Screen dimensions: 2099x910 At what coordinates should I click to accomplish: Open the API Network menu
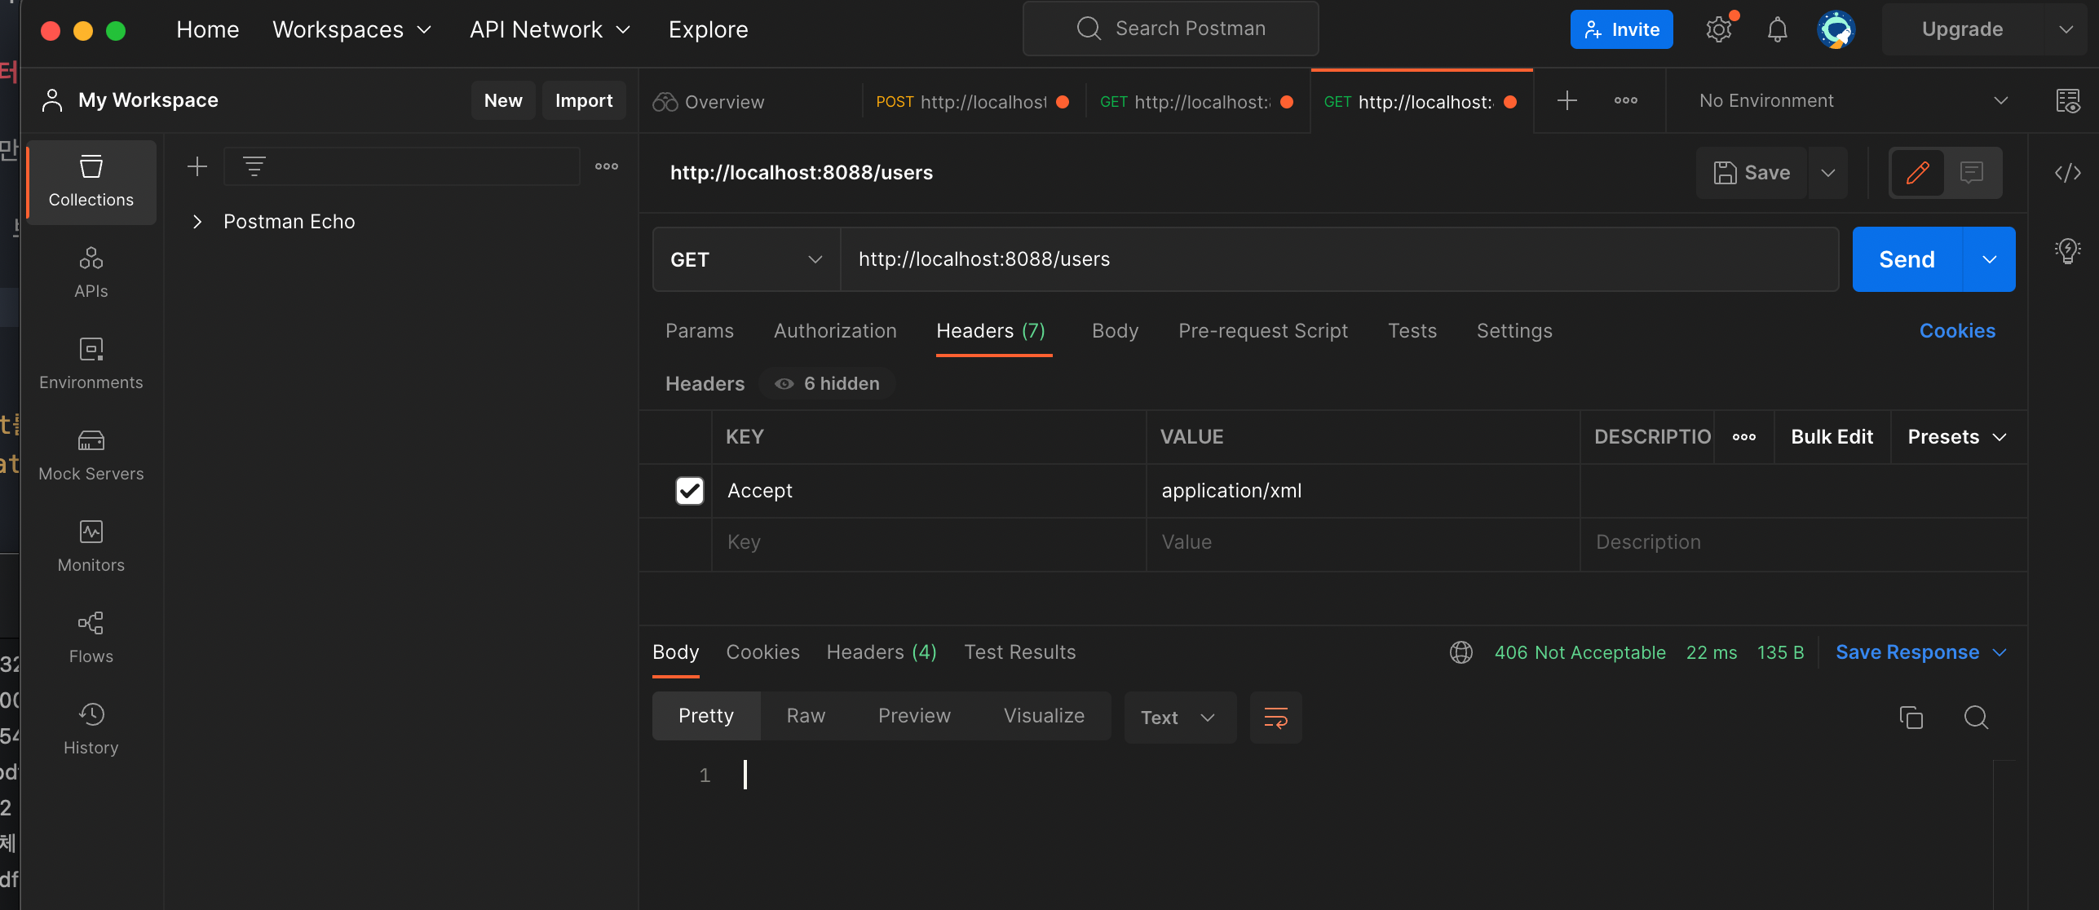pos(550,29)
